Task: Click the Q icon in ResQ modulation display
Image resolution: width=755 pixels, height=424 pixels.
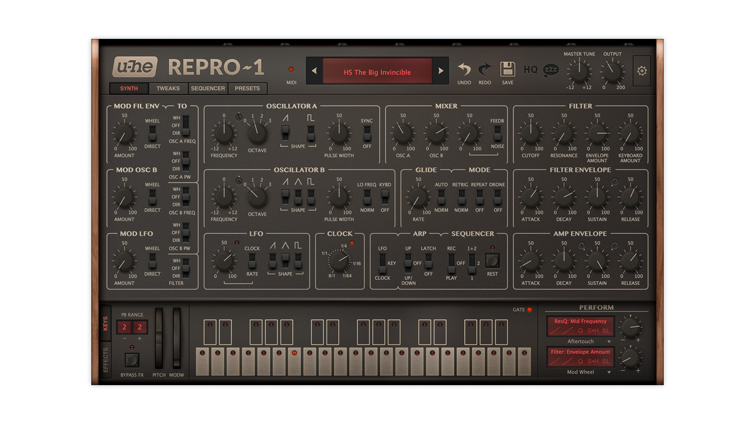Action: coord(580,331)
